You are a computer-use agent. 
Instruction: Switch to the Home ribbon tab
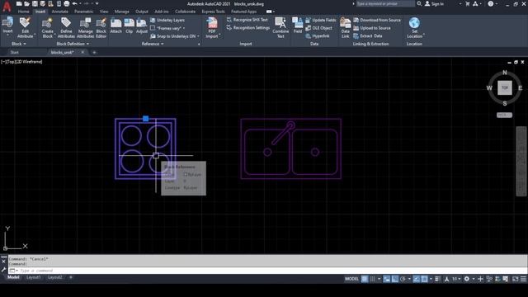[x=24, y=12]
